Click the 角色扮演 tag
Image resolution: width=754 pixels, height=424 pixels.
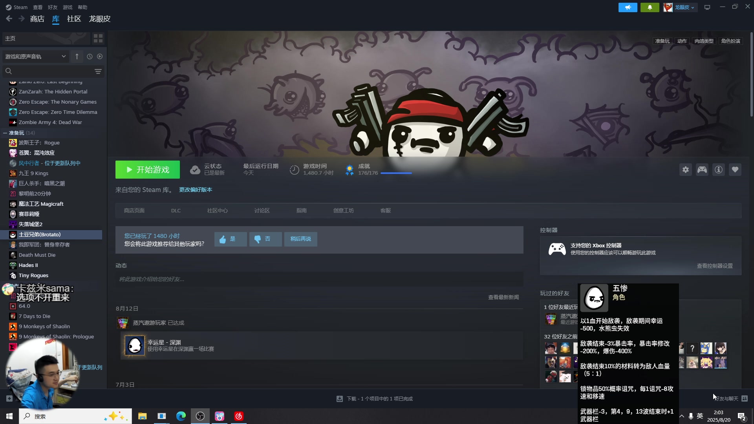click(x=731, y=41)
